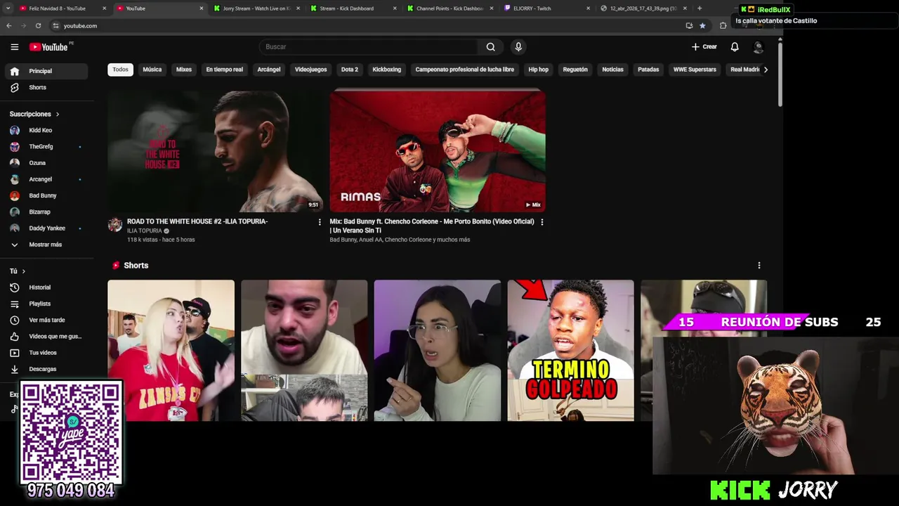Start voice search with microphone icon
This screenshot has height=506, width=899.
[518, 47]
